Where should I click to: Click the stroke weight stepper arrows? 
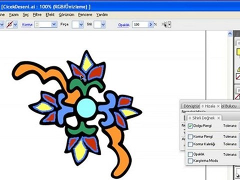pos(37,24)
